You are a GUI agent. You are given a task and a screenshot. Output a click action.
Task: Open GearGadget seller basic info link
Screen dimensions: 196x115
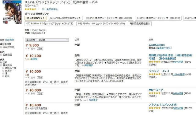(x=164, y=48)
